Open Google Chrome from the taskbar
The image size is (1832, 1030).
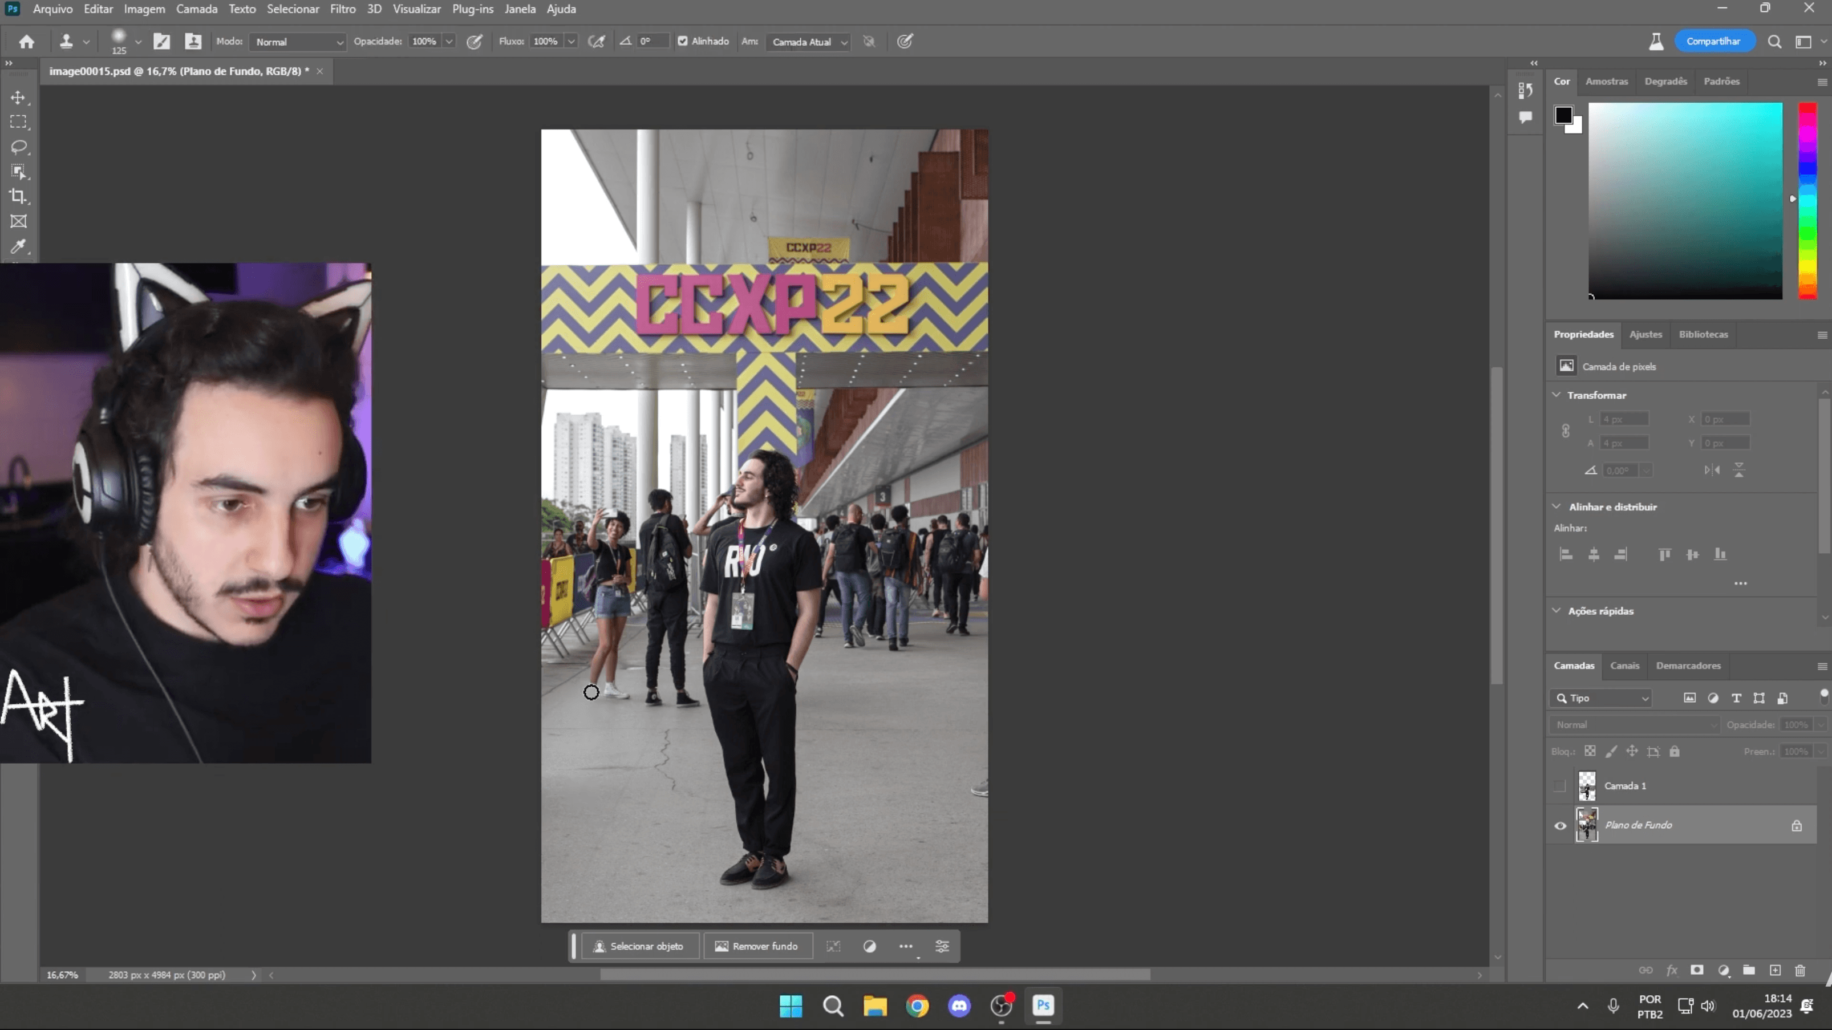pyautogui.click(x=917, y=1007)
